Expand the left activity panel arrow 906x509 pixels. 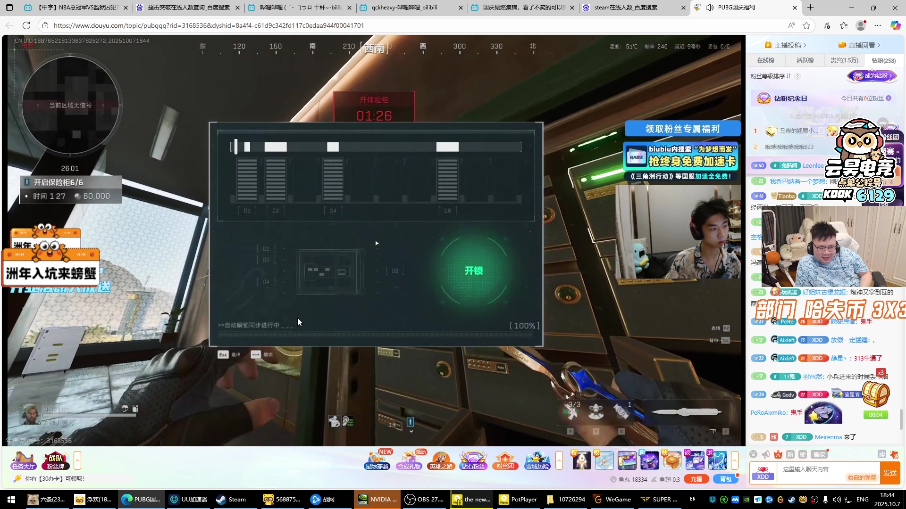[x=77, y=460]
